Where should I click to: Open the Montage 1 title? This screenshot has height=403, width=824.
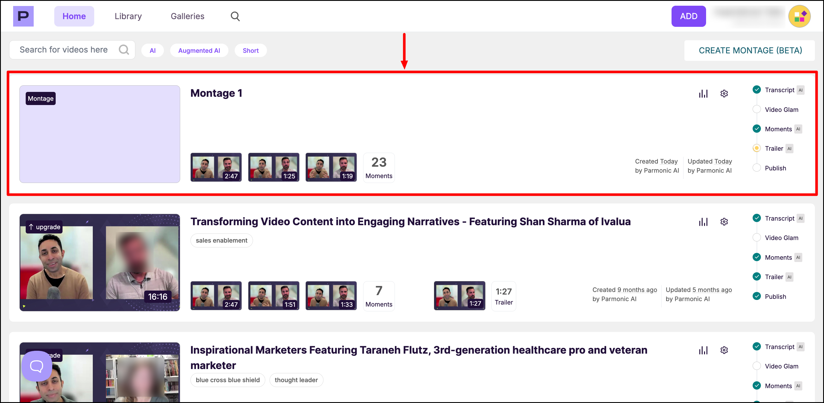coord(216,93)
